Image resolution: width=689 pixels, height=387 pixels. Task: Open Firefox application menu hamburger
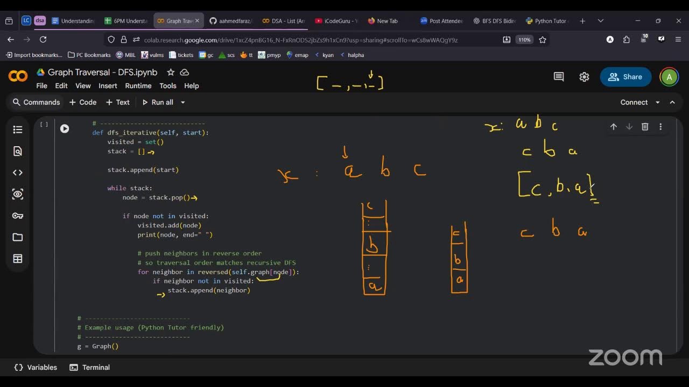tap(678, 39)
